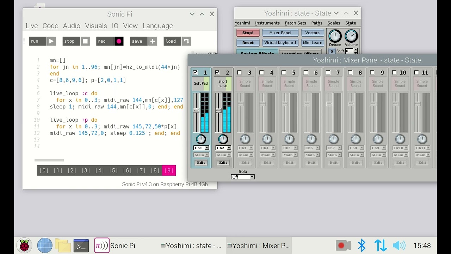
Task: Open the Ch2 MIDI channel dropdown
Action: pyautogui.click(x=223, y=148)
